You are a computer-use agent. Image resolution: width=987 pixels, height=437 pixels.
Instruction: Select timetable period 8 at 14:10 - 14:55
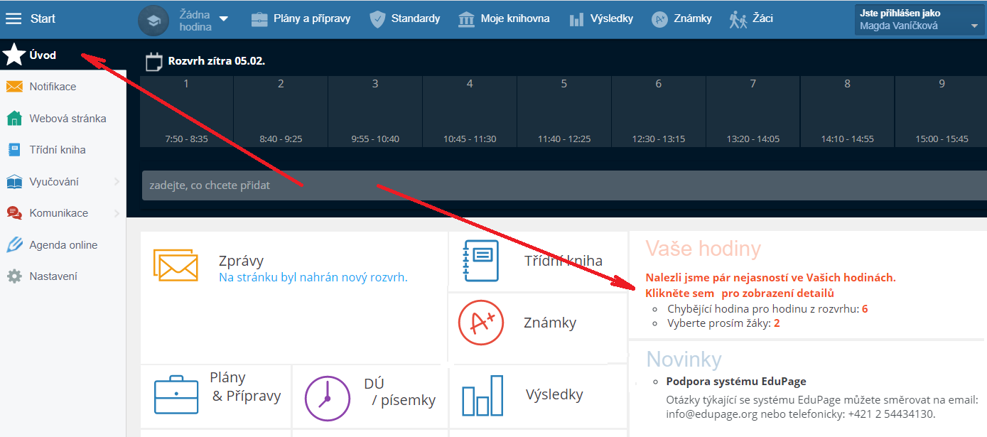(x=847, y=112)
